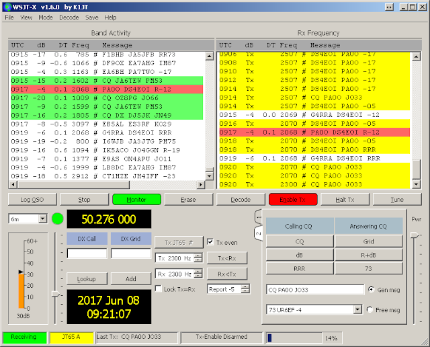Click the Tune button
Image resolution: width=430 pixels, height=347 pixels.
[x=397, y=200]
